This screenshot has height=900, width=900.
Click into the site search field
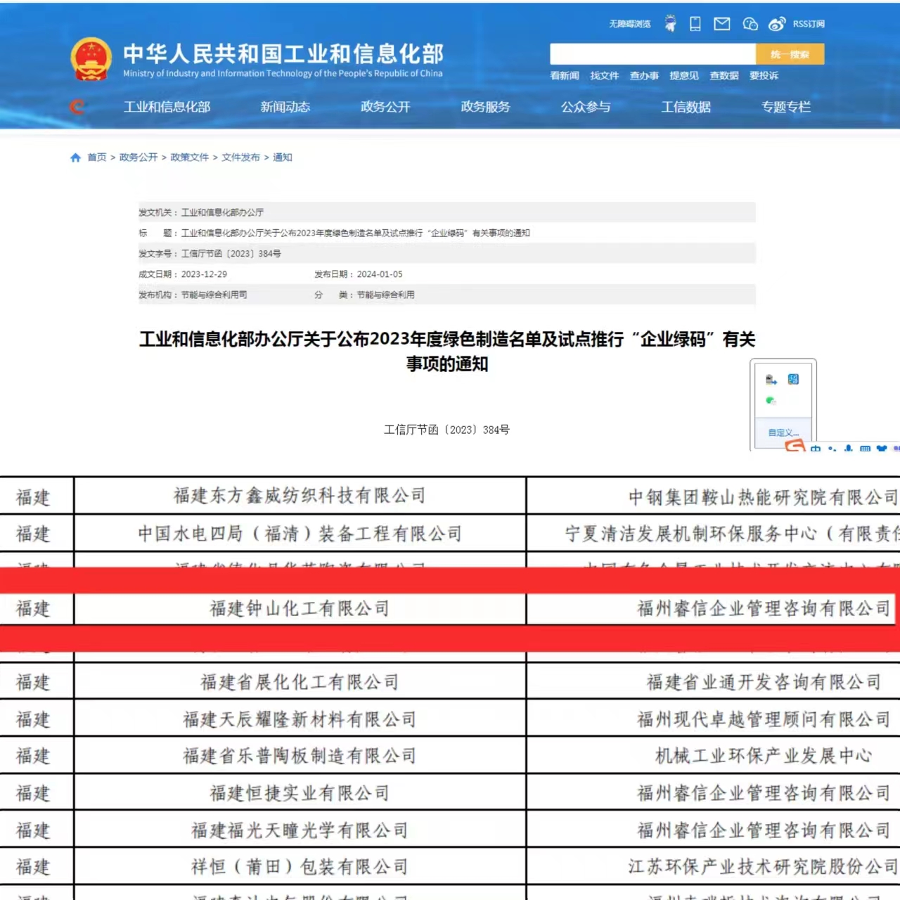(x=652, y=54)
